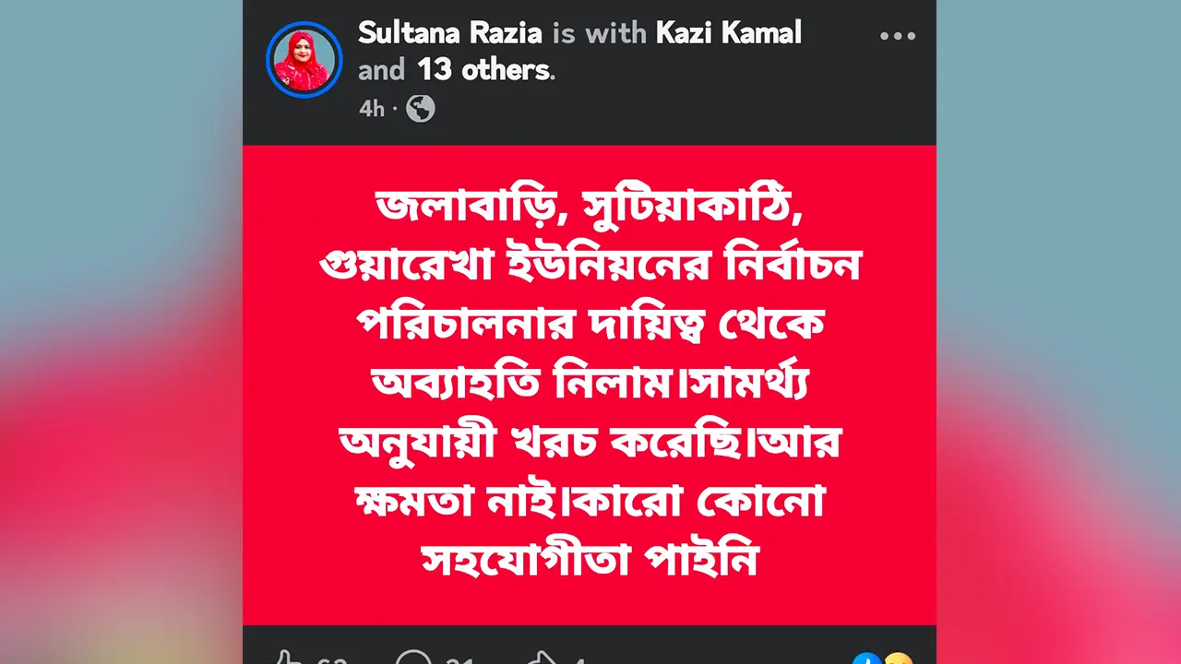Viewport: 1181px width, 664px height.
Task: Click the yellow face reaction emoji
Action: [x=897, y=658]
